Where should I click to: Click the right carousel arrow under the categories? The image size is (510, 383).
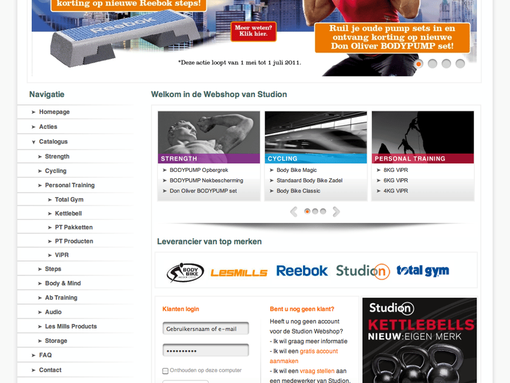[335, 211]
